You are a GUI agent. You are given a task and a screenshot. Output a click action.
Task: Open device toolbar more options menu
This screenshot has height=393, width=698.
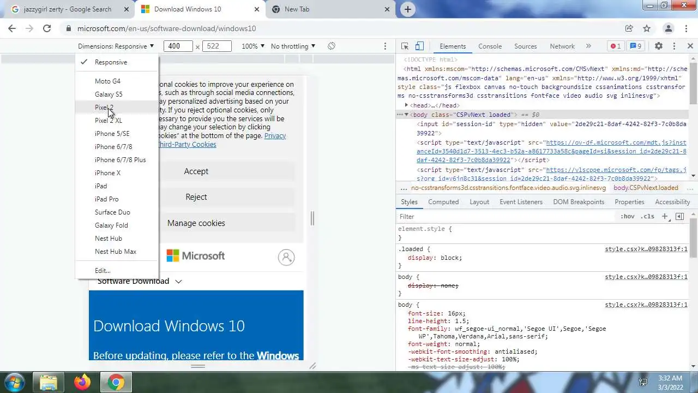(x=385, y=46)
